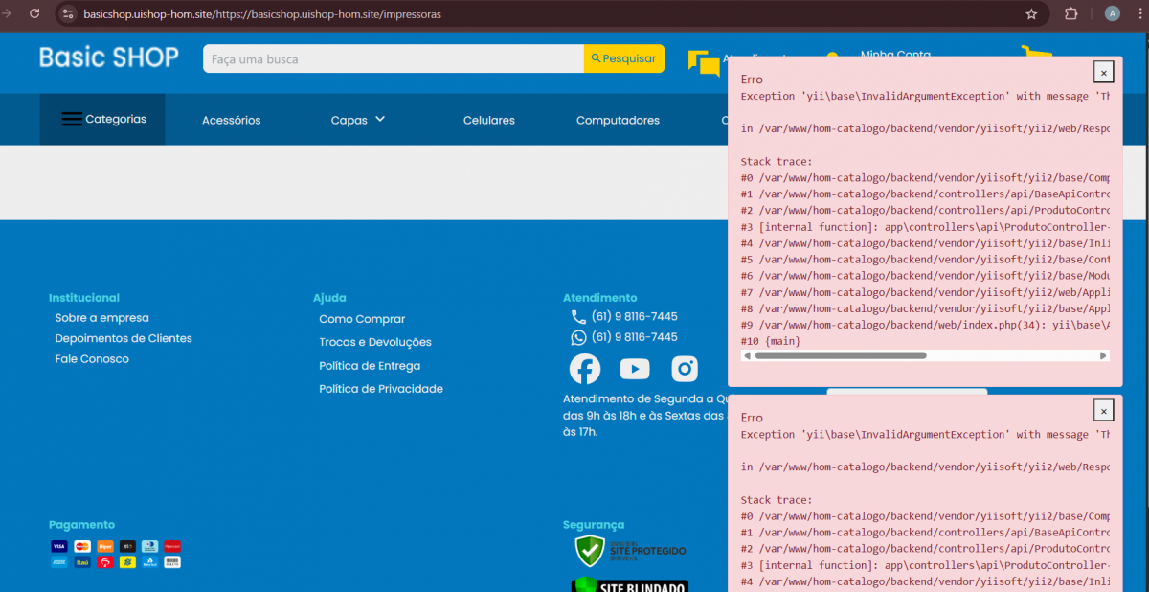
Task: Open the browser extensions puzzle icon
Action: click(x=1070, y=14)
